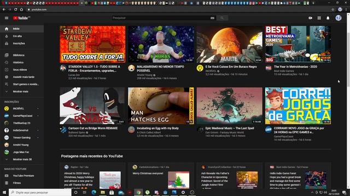The image size is (350, 196).
Task: Open Biblioteca in the sidebar
Action: pos(22,55)
